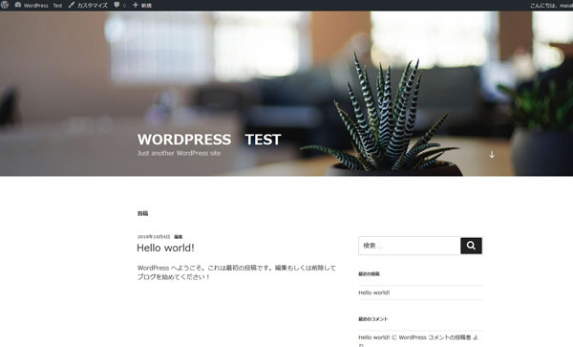Click the 投稿 page heading
Image resolution: width=573 pixels, height=347 pixels.
[142, 213]
